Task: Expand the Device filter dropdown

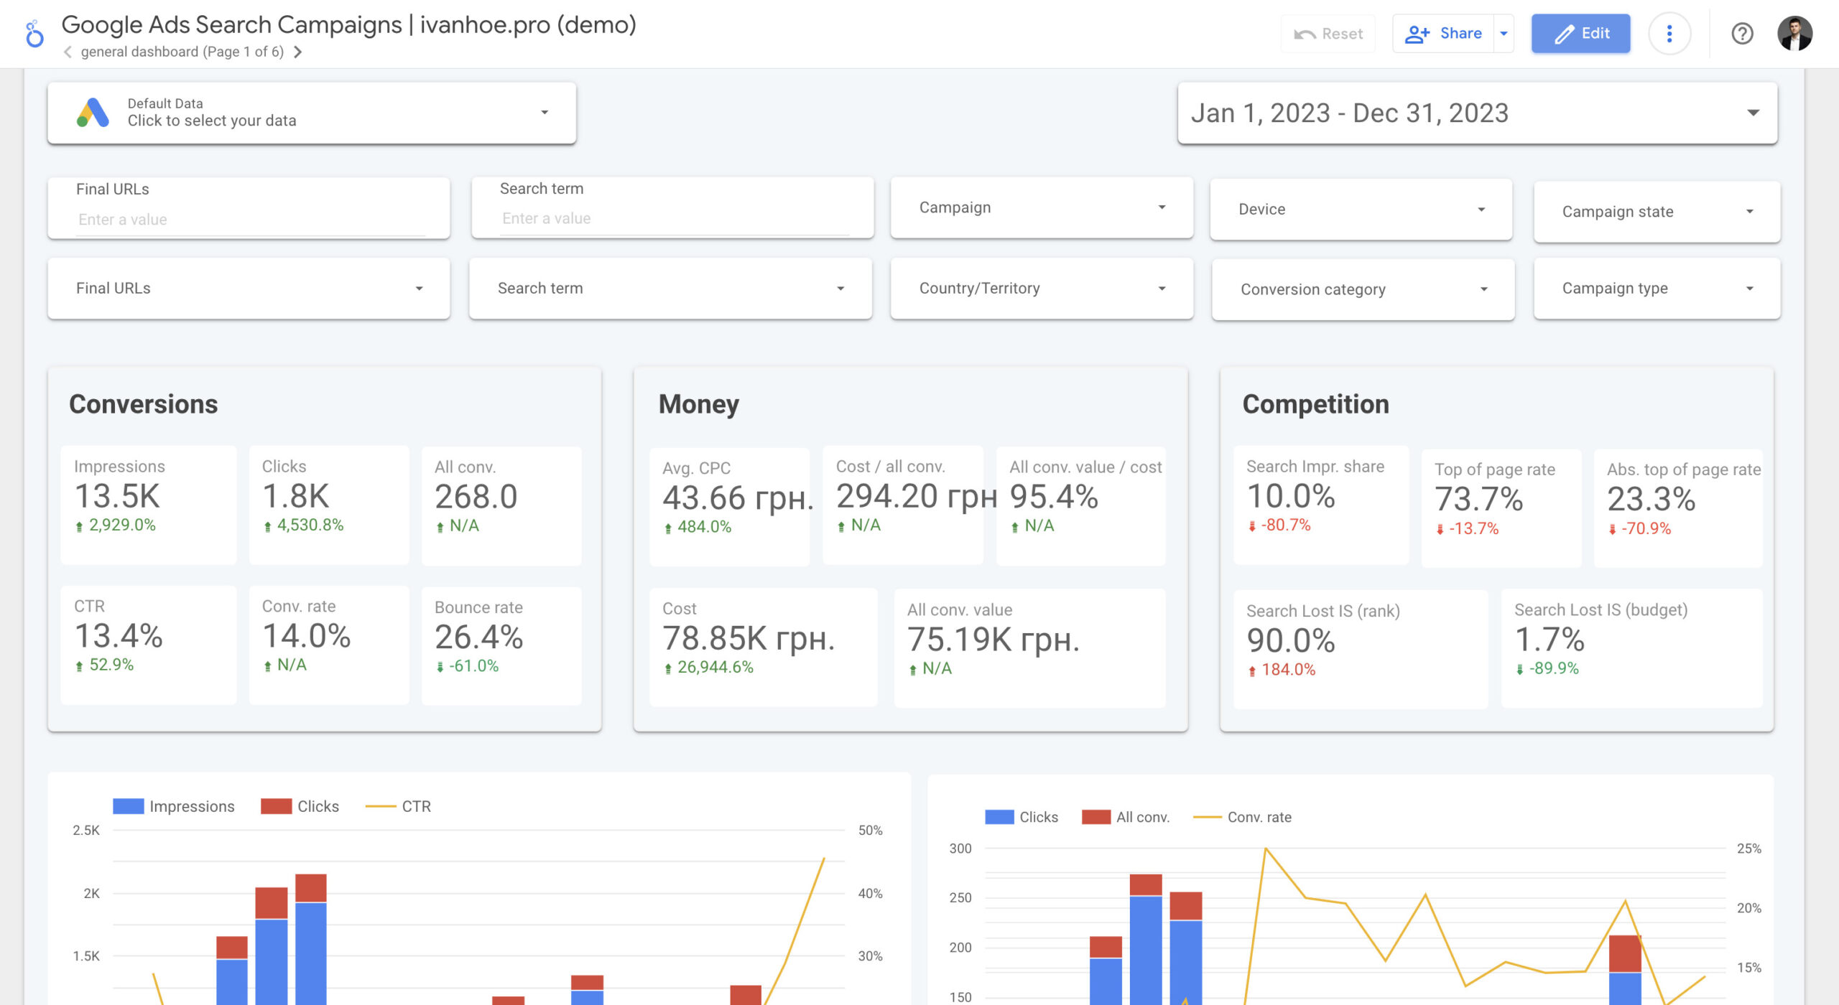Action: pyautogui.click(x=1361, y=210)
